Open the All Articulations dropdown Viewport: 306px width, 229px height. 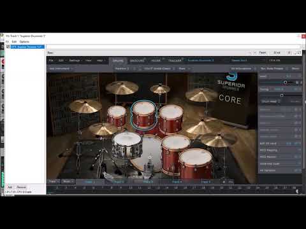(244, 69)
